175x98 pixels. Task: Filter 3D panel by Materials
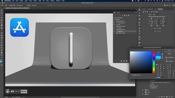[x=126, y=16]
